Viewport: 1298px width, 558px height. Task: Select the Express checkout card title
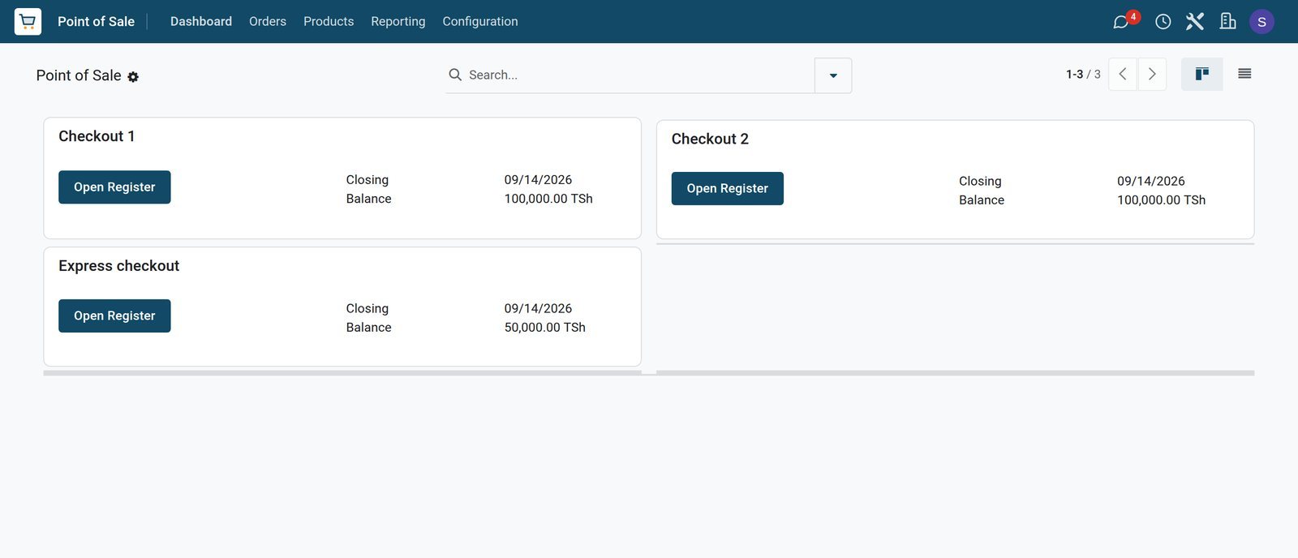tap(119, 266)
